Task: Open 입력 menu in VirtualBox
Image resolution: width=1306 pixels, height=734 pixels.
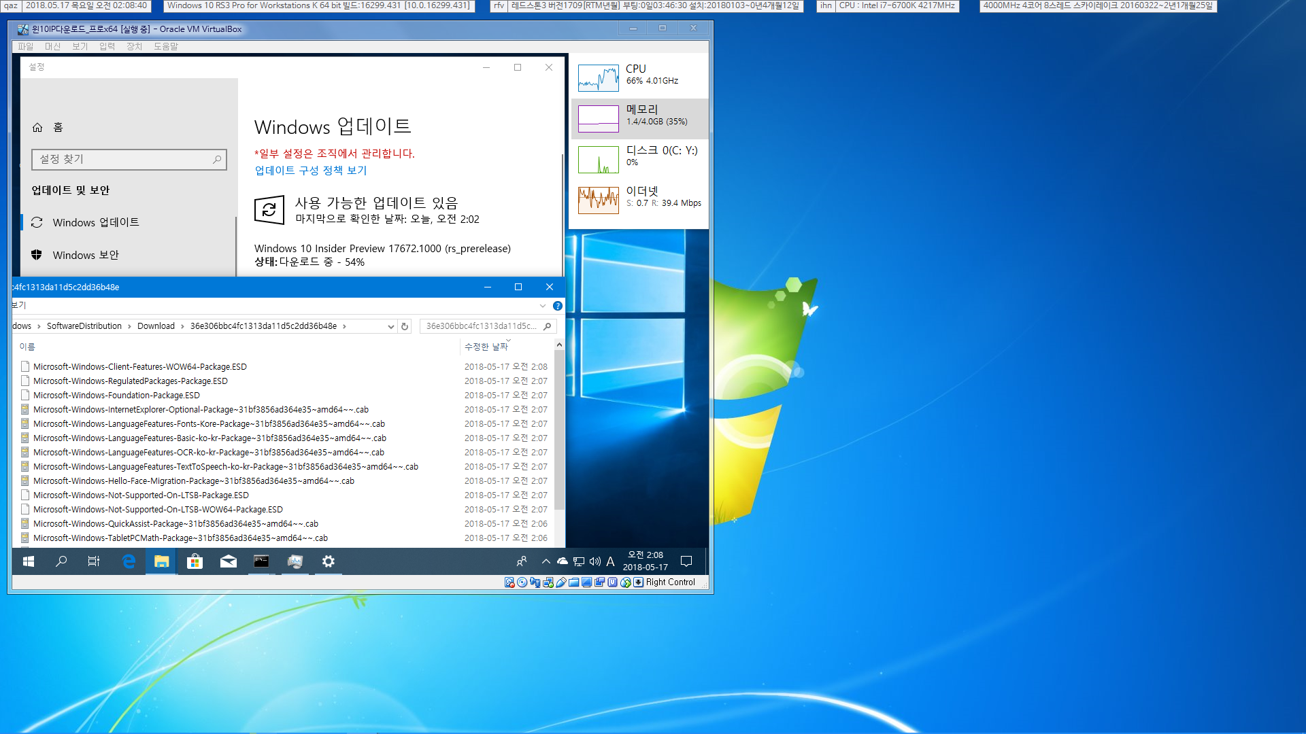Action: pyautogui.click(x=107, y=46)
